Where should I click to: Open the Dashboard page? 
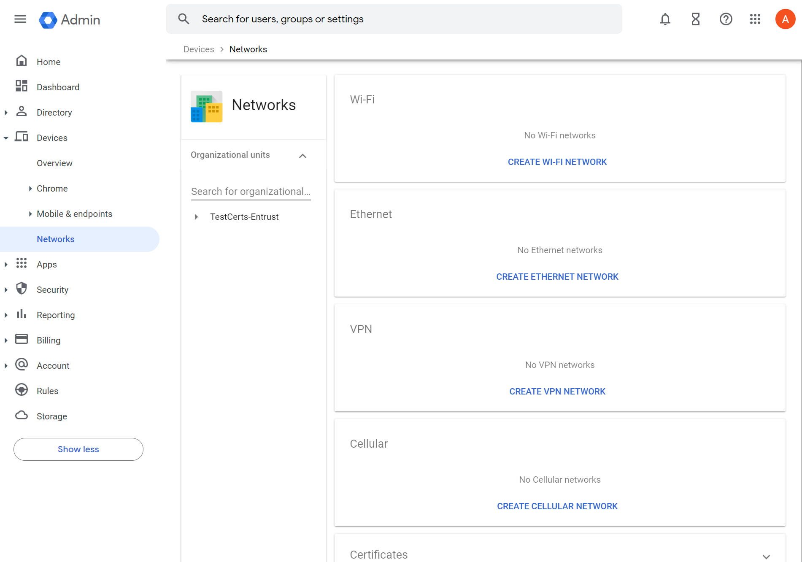[x=58, y=87]
